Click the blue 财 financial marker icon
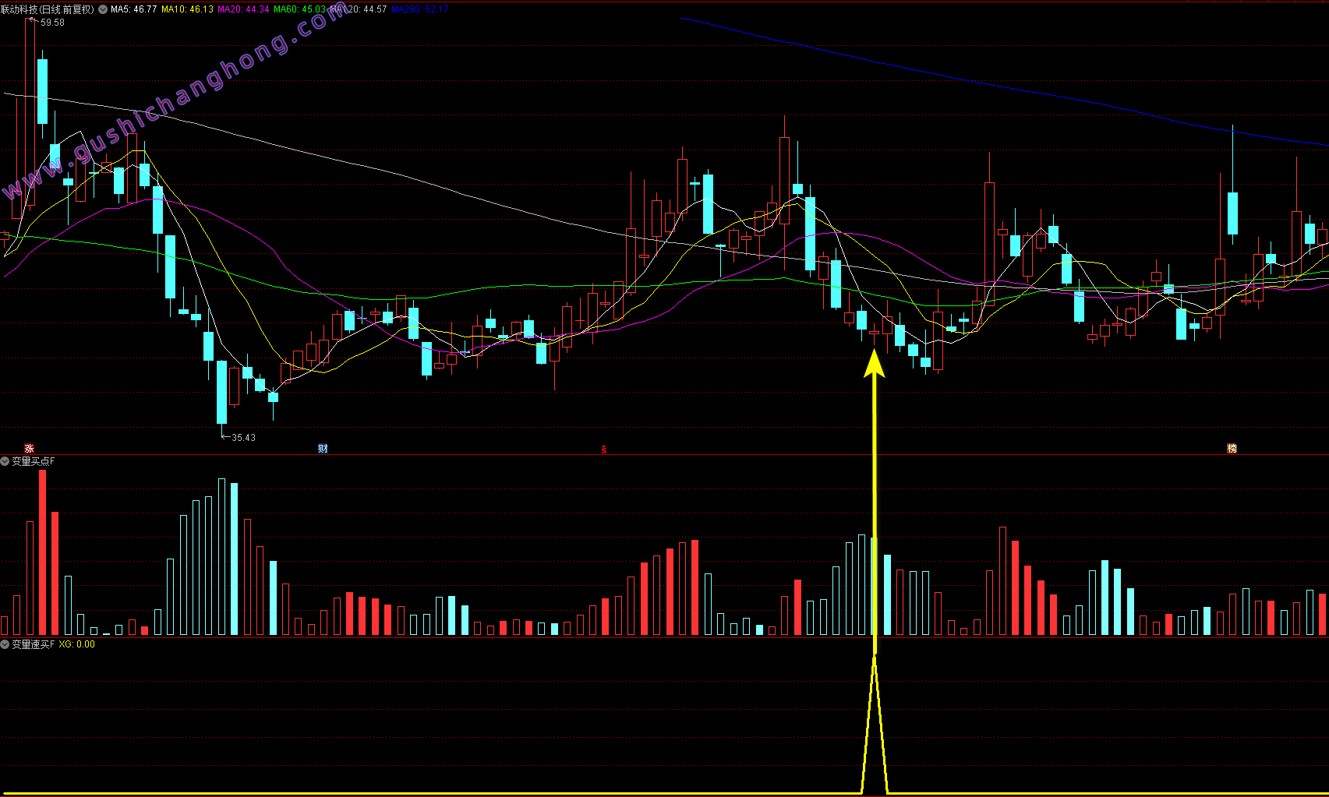Screen dimensions: 1329x797 coord(323,448)
